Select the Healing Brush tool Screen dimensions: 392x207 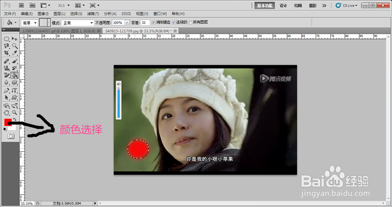click(x=6, y=61)
